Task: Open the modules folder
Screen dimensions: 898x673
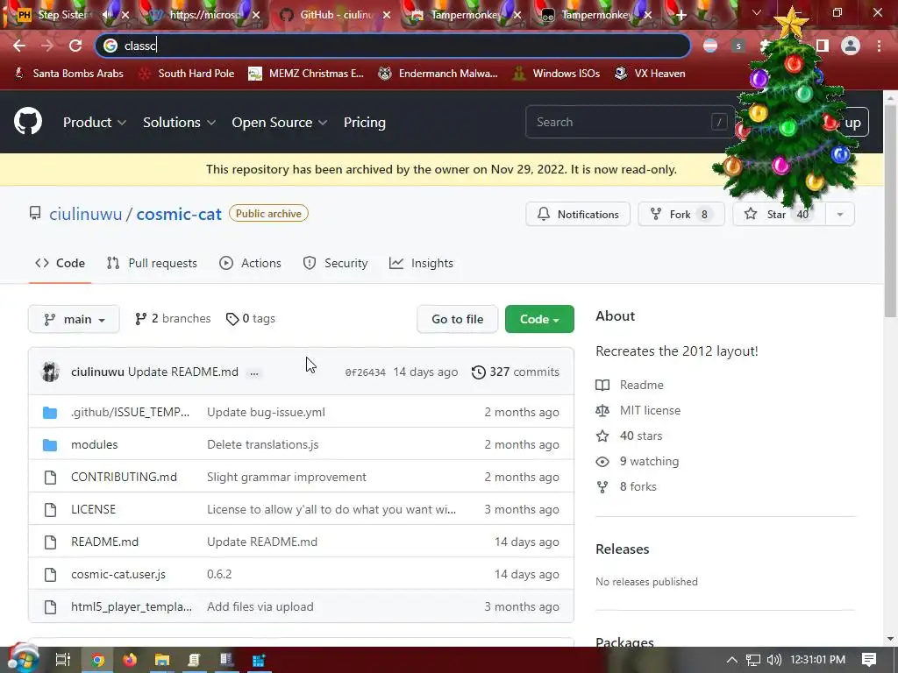Action: click(x=94, y=444)
